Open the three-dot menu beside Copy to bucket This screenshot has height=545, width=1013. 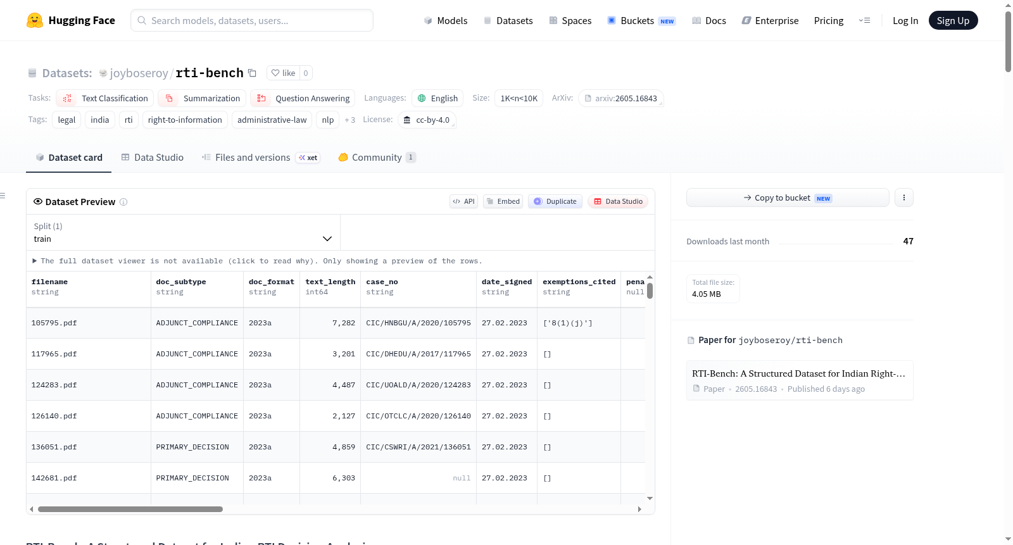[x=903, y=197]
